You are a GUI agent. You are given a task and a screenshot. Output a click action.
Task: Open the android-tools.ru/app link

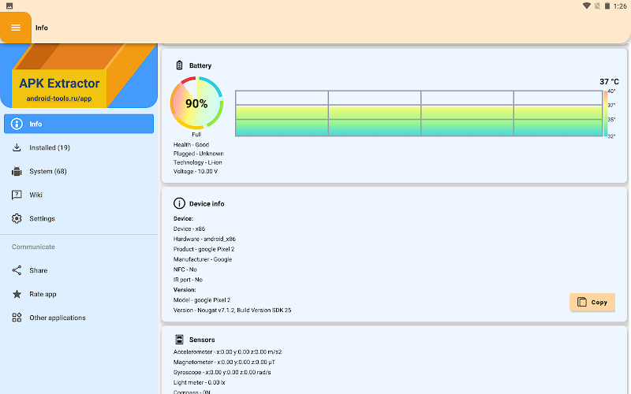click(x=59, y=98)
